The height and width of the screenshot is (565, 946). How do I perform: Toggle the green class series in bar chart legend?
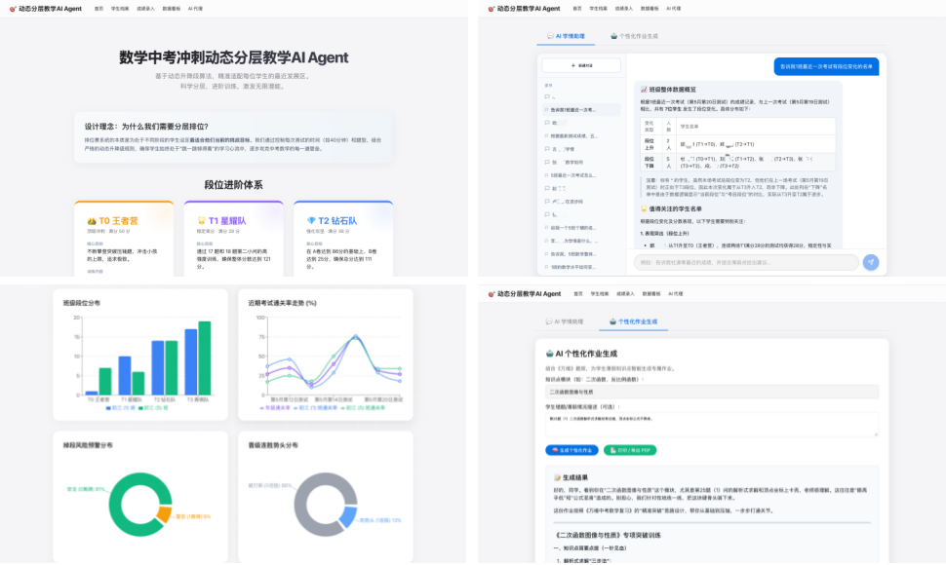pyautogui.click(x=153, y=408)
